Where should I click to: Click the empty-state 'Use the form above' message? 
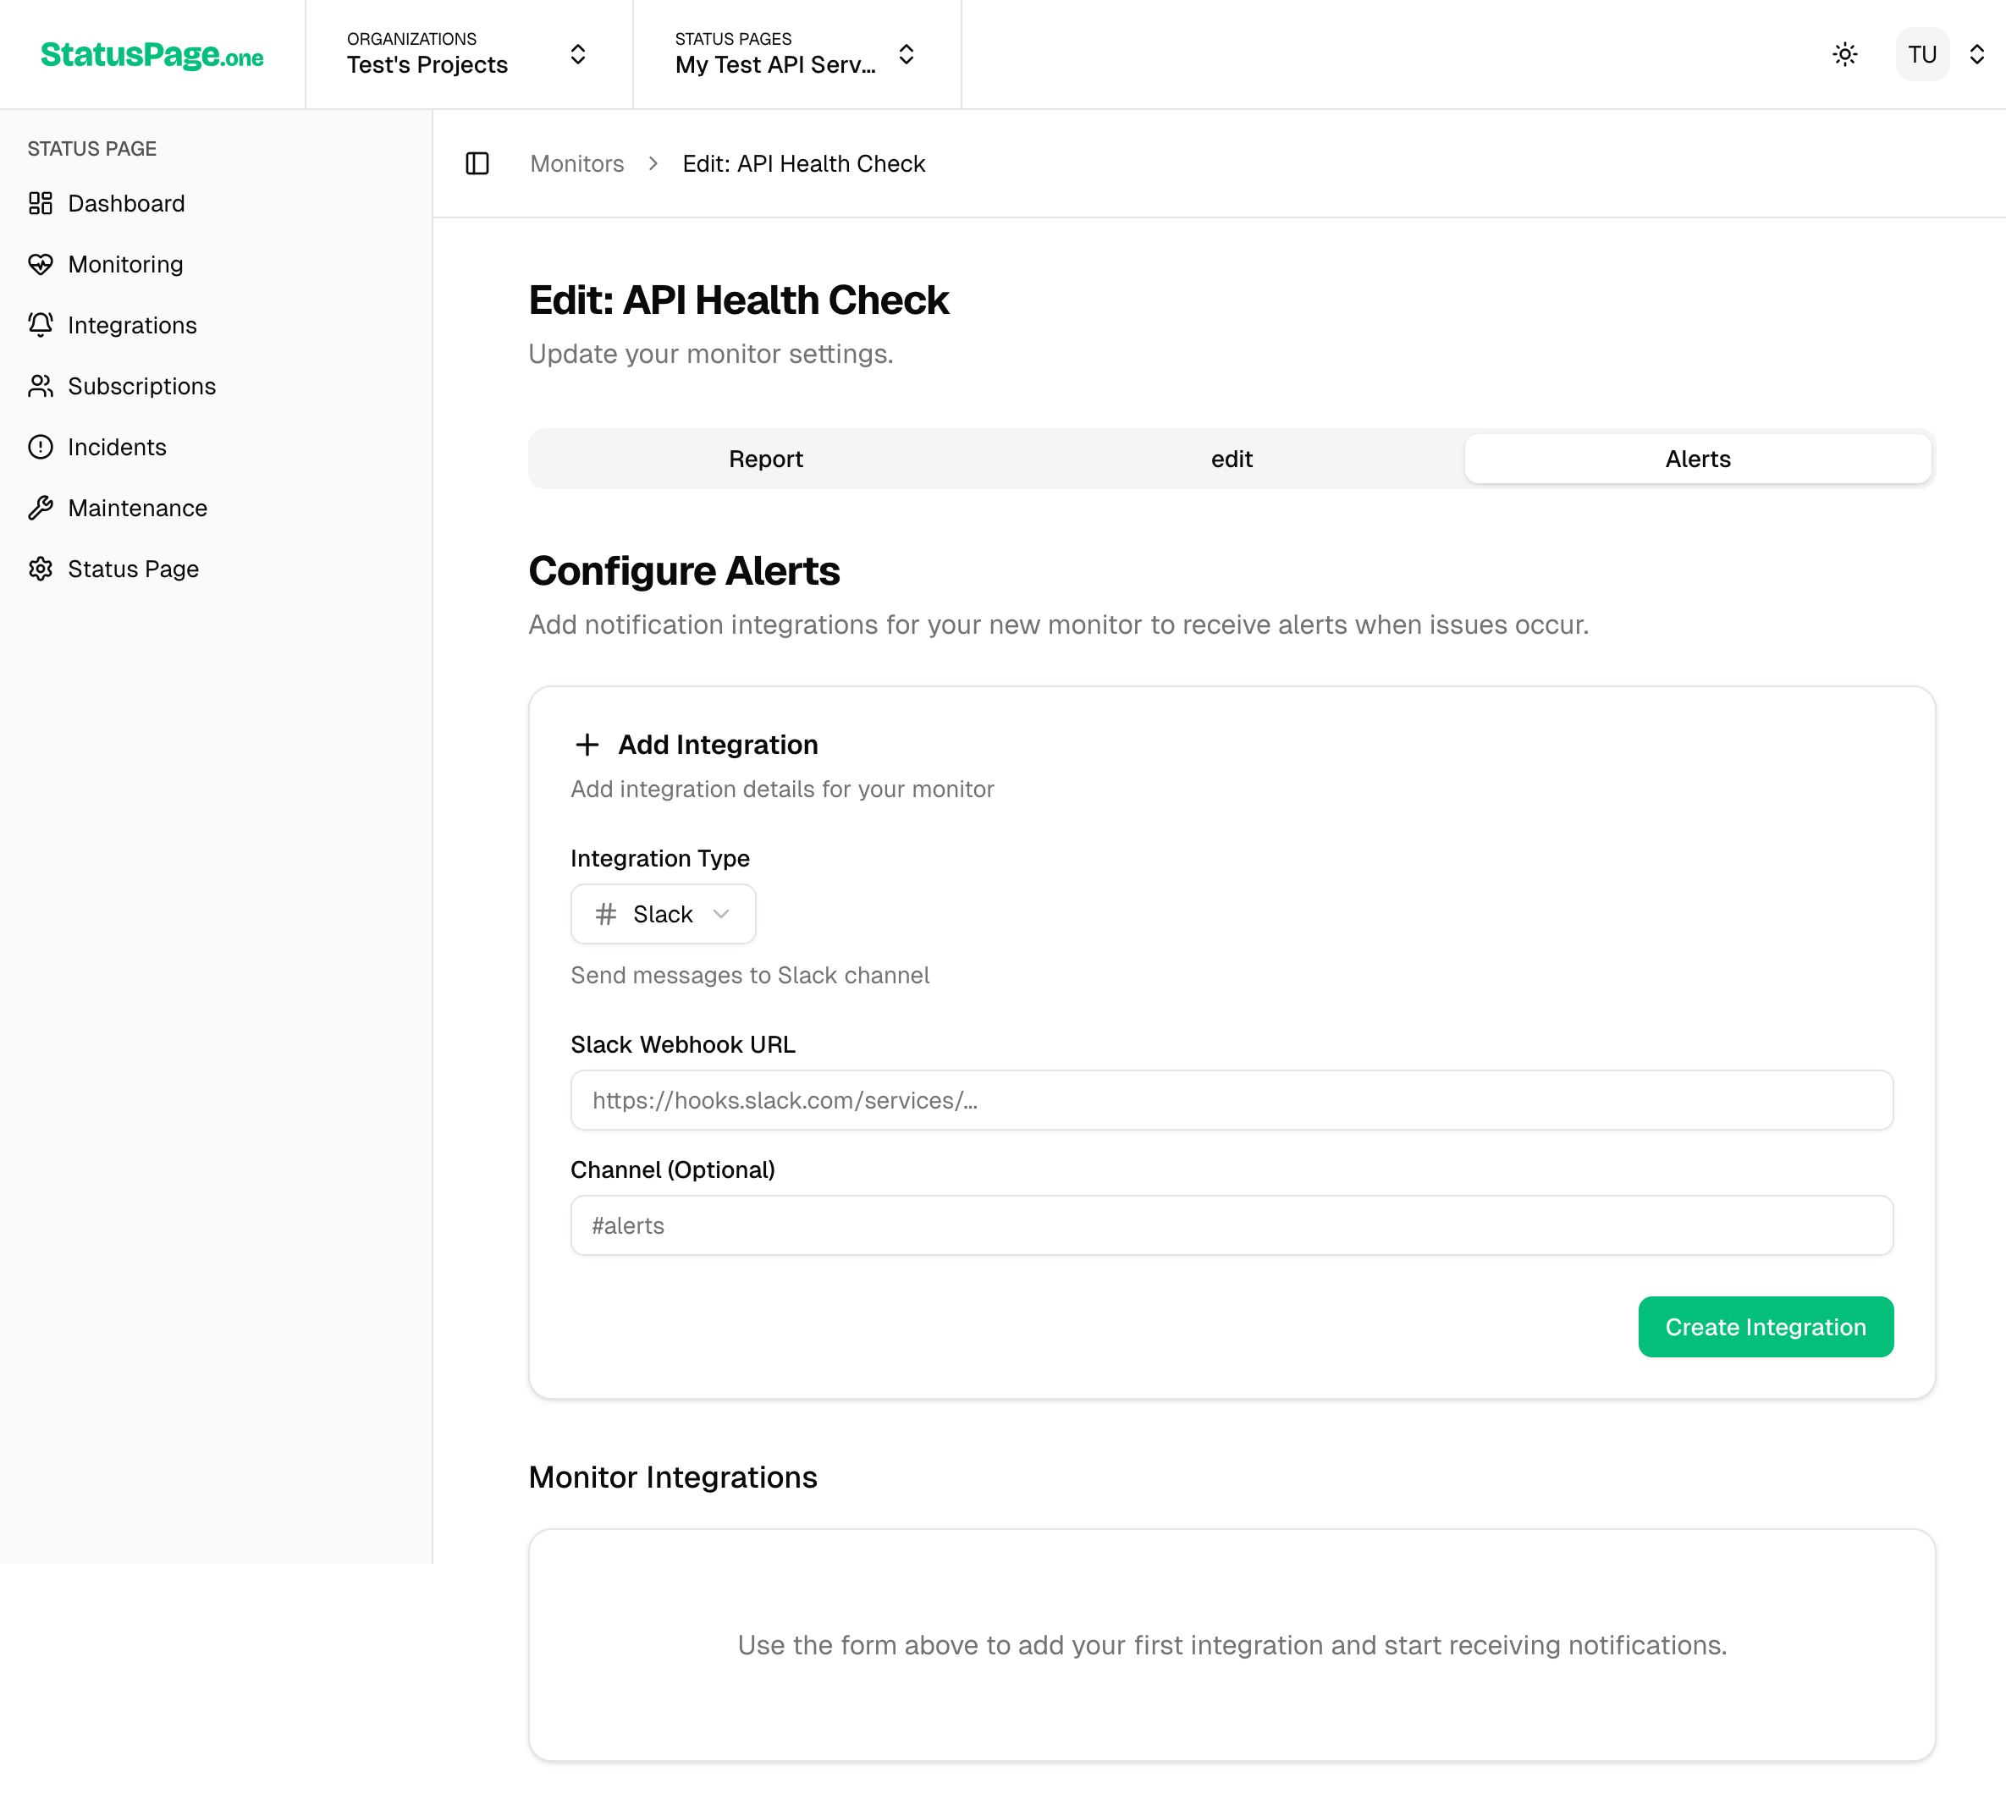click(x=1232, y=1645)
